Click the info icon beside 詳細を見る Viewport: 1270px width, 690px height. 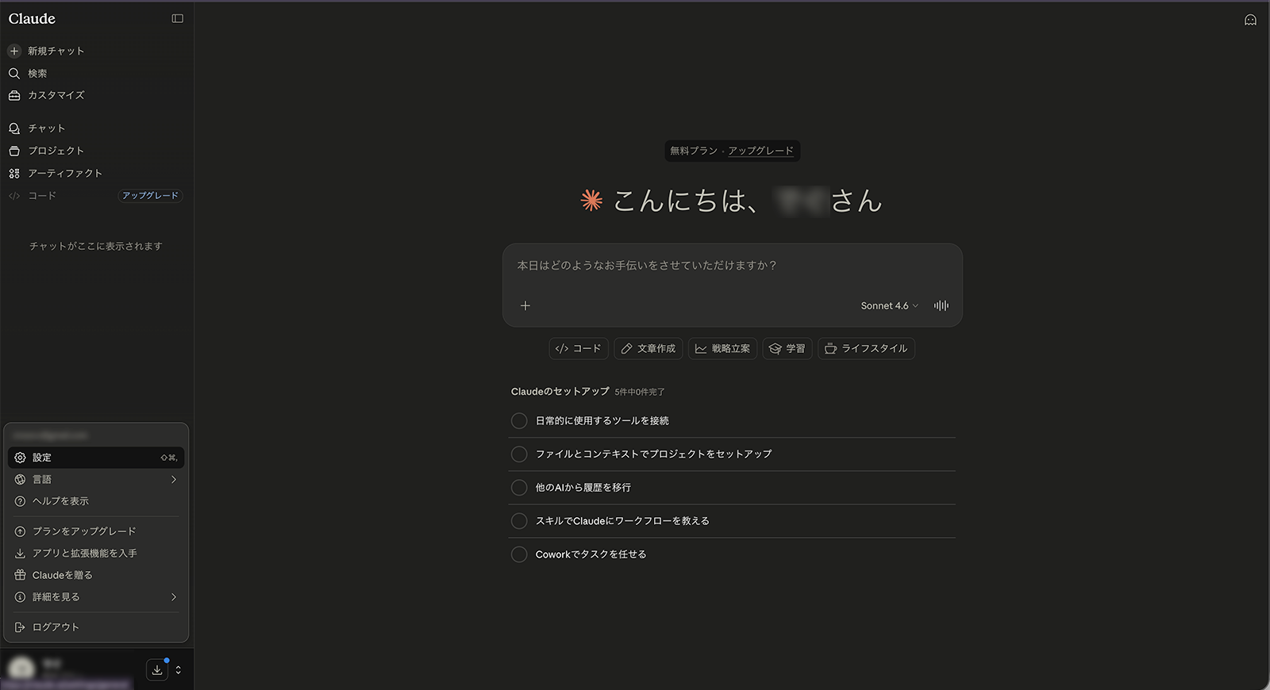click(21, 597)
